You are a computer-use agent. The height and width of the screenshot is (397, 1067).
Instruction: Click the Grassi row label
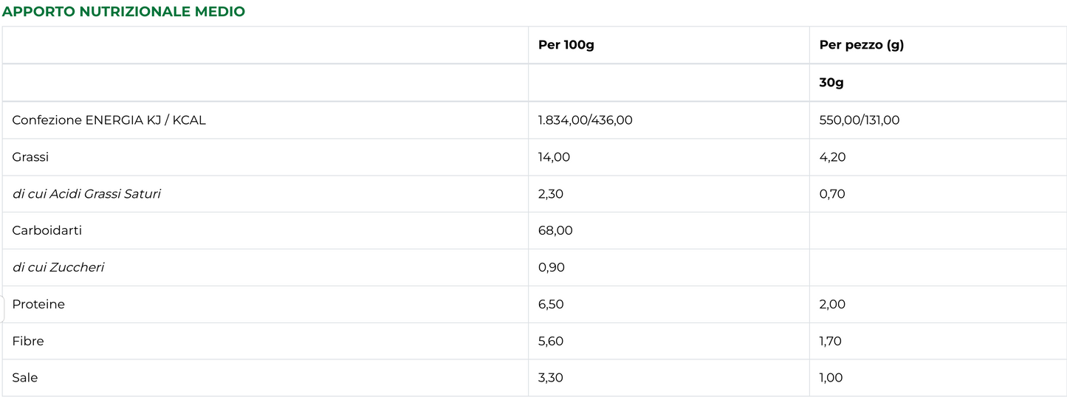30,156
